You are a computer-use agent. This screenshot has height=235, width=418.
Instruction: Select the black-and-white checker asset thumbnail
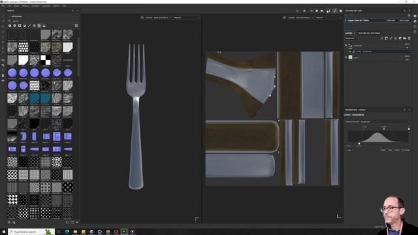[45, 60]
